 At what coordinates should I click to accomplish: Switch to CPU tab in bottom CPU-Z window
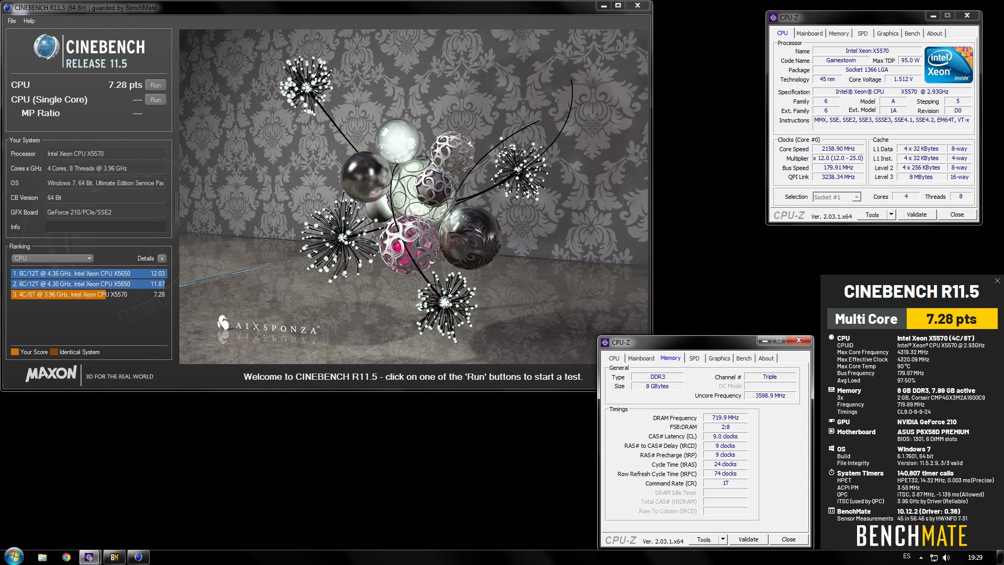coord(614,358)
